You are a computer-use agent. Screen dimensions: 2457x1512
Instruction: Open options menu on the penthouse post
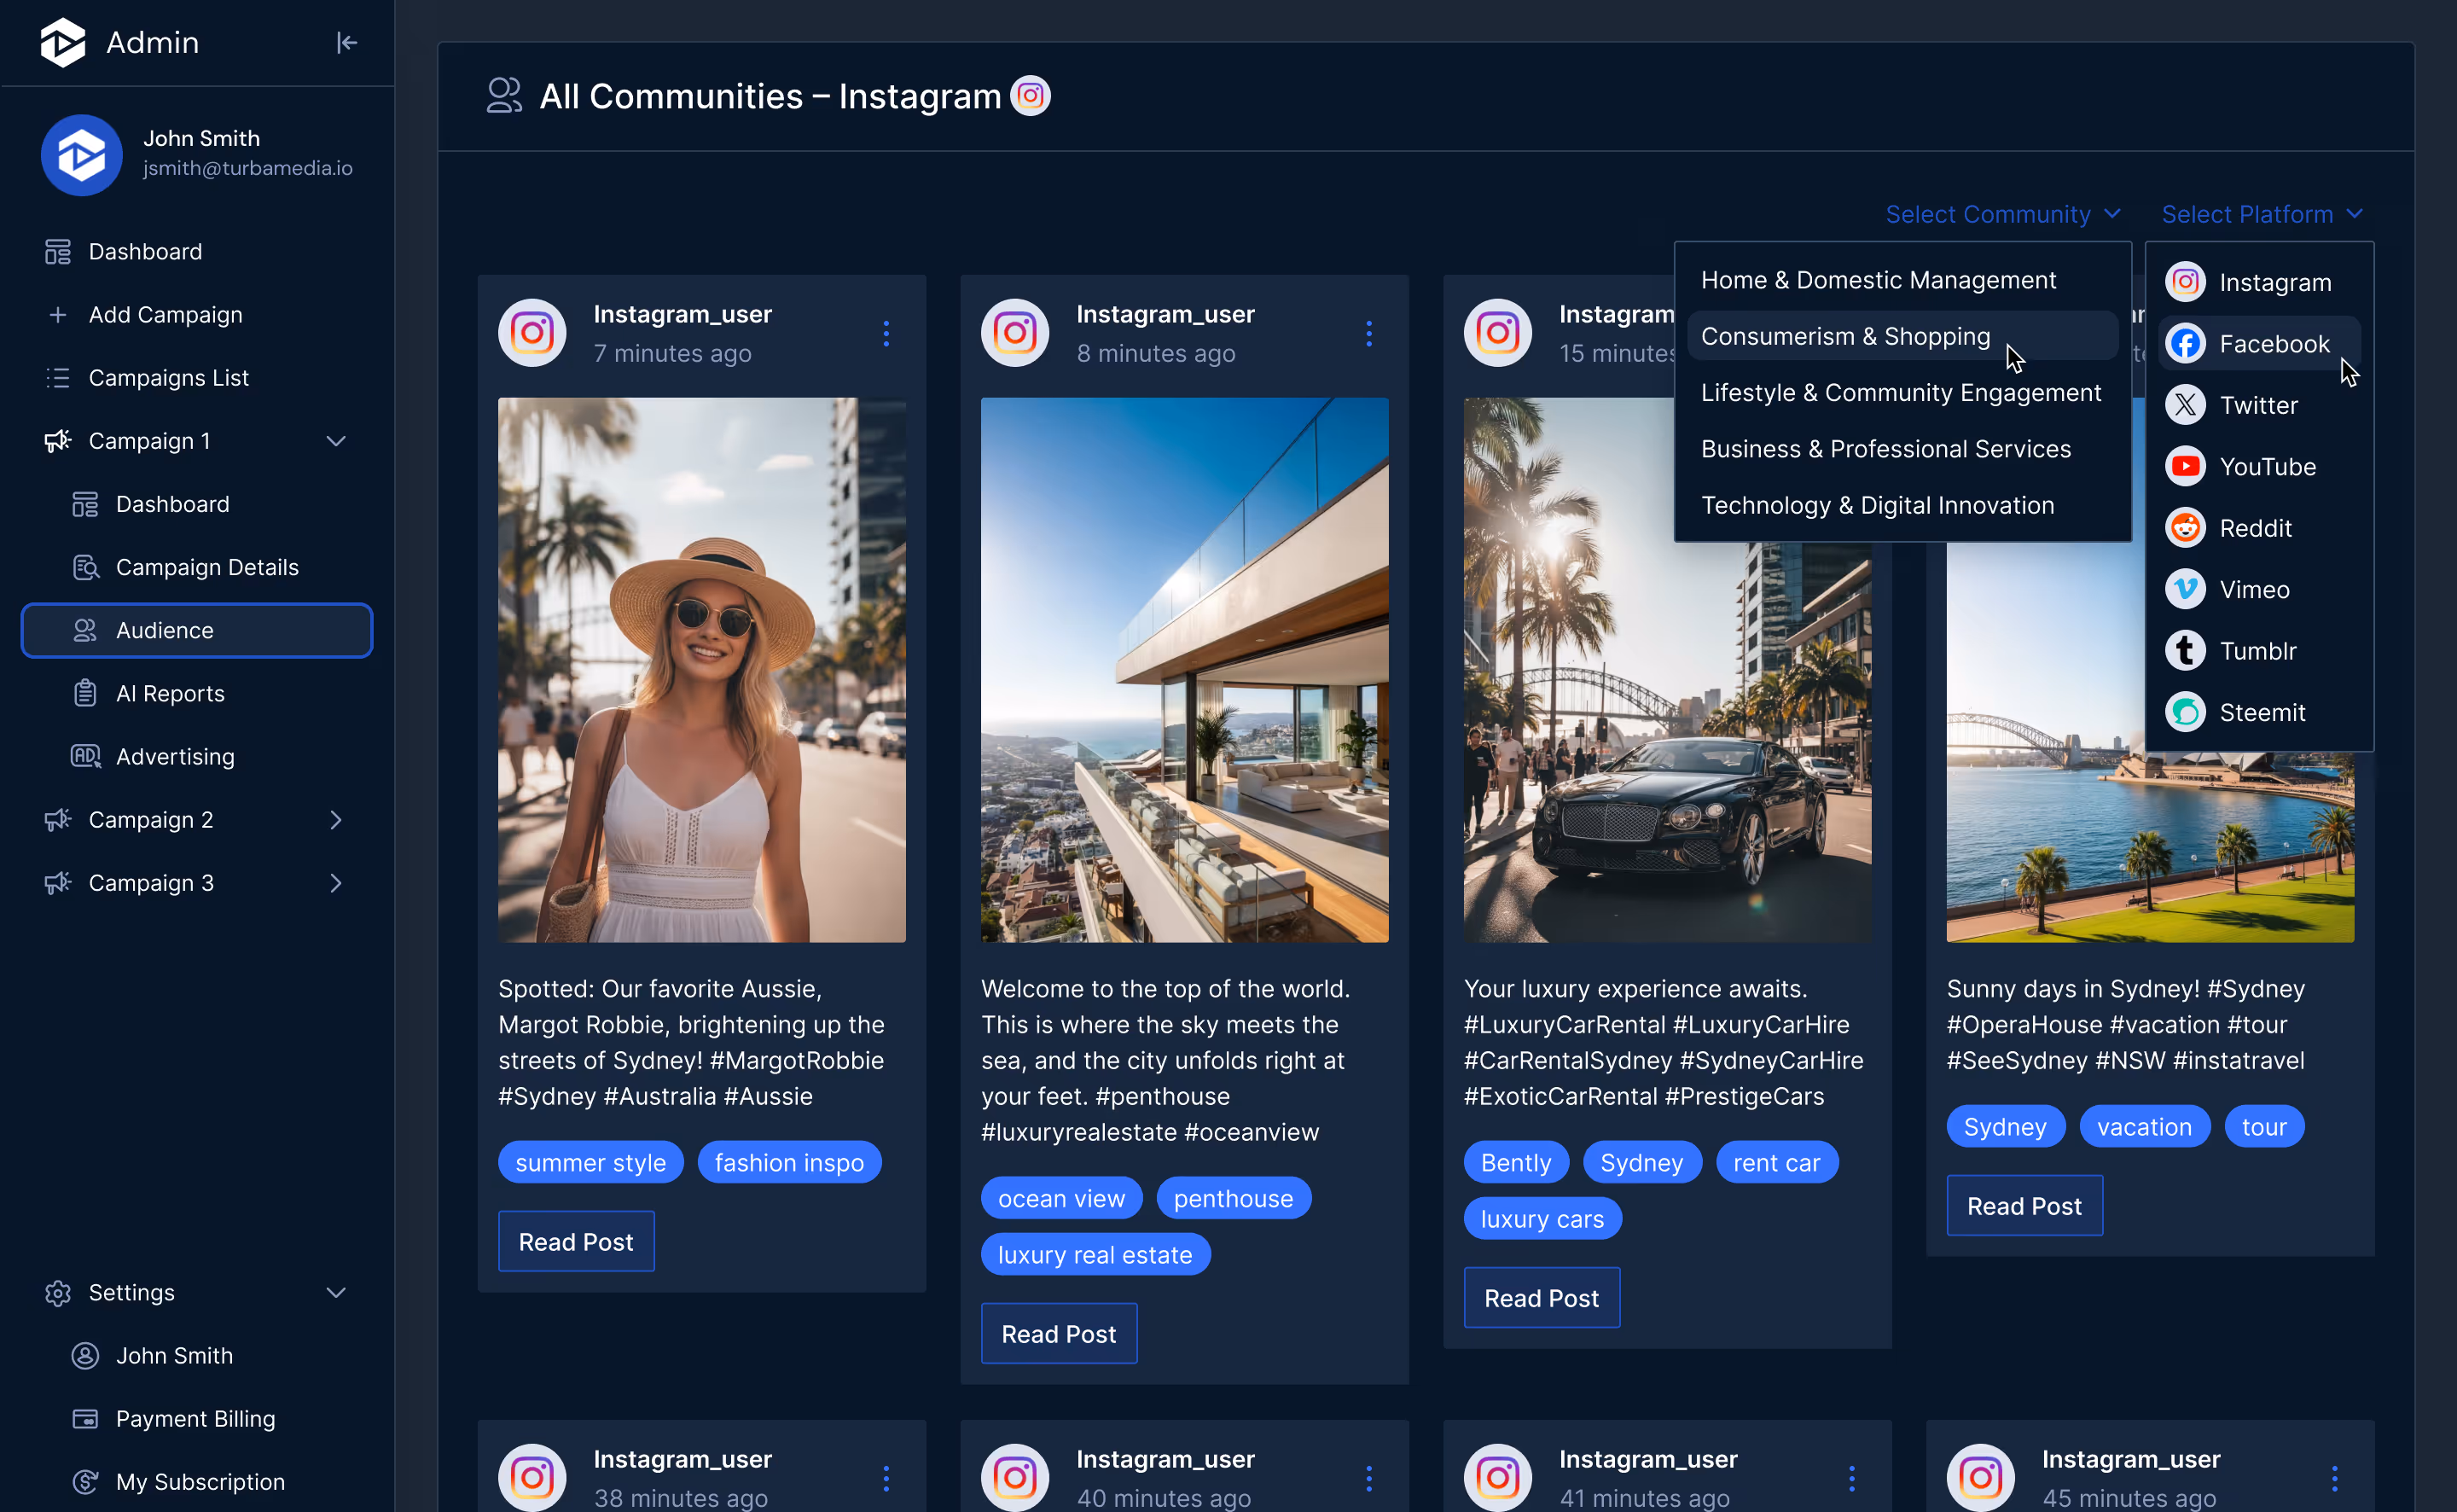1368,333
